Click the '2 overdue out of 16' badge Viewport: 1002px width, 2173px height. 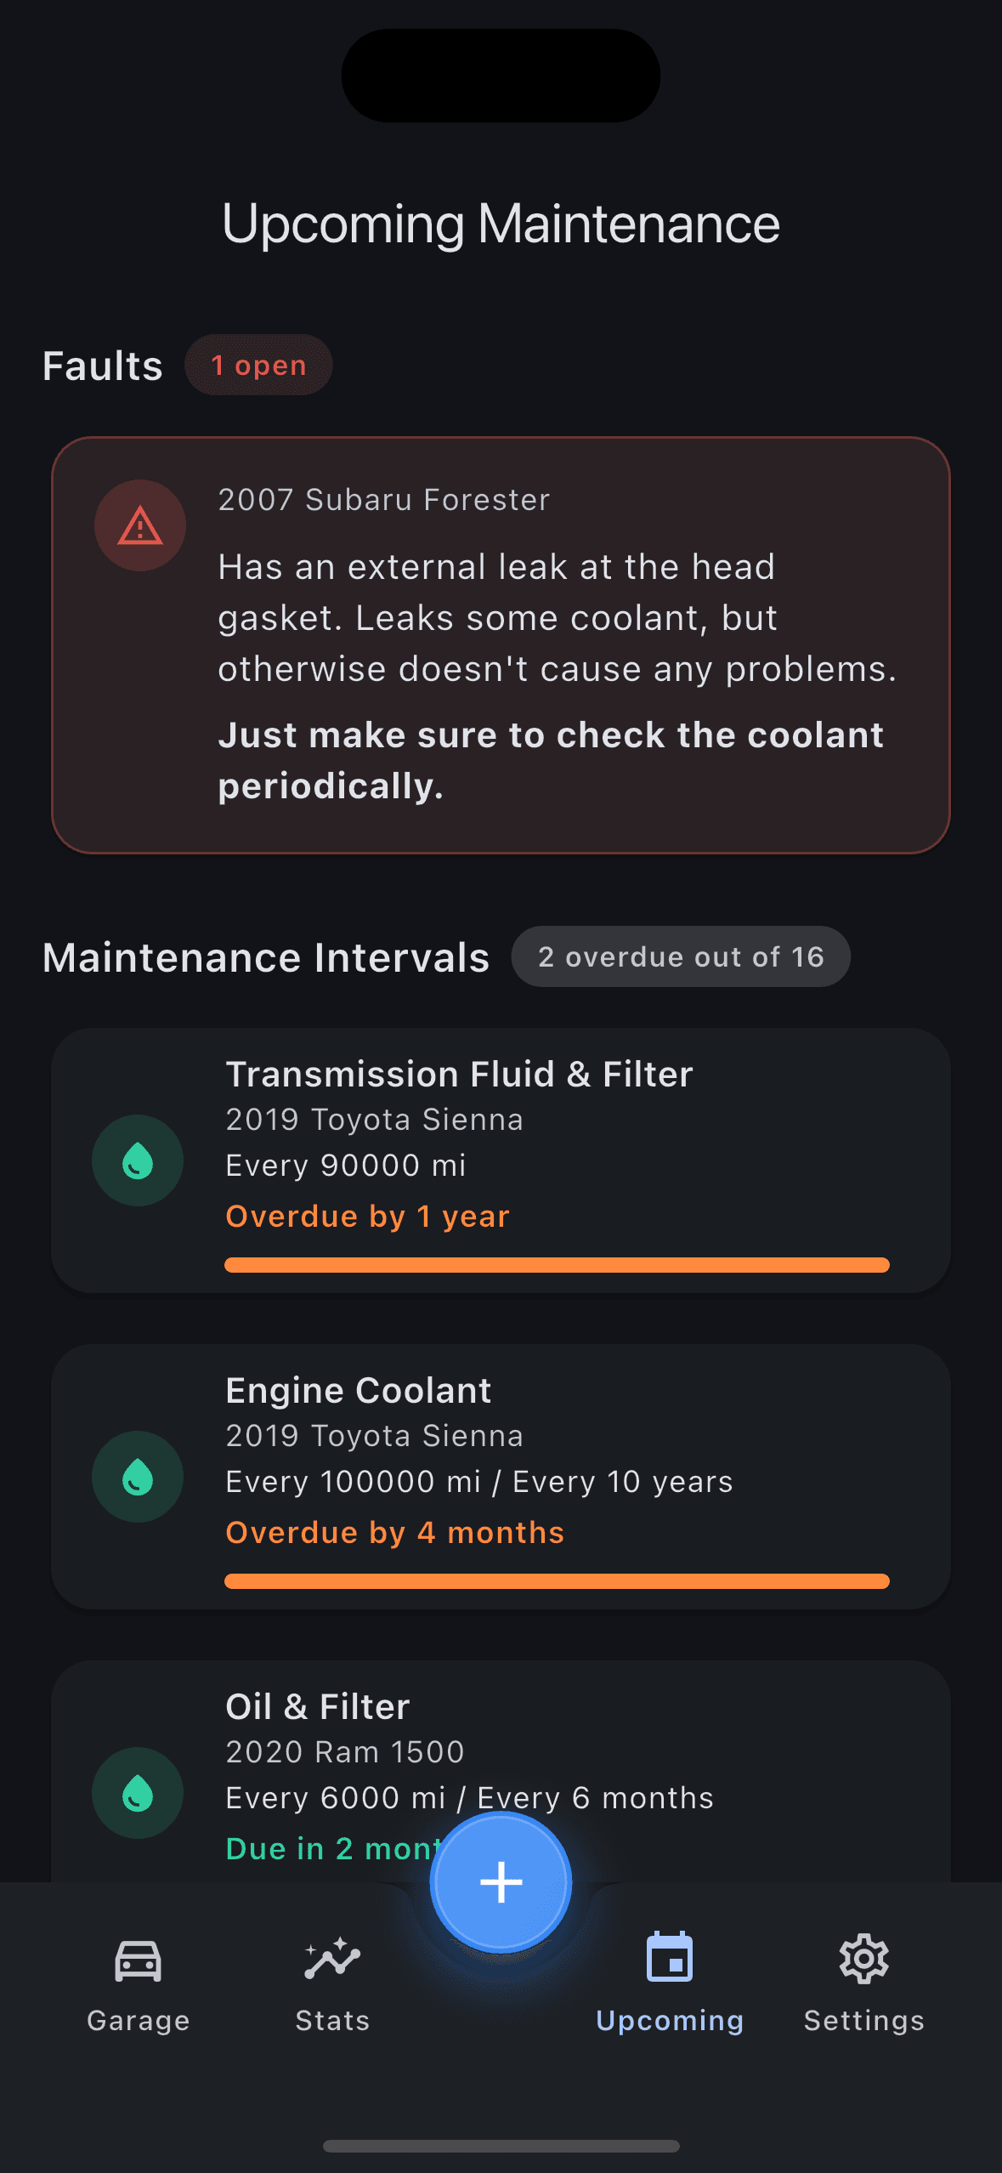coord(680,956)
